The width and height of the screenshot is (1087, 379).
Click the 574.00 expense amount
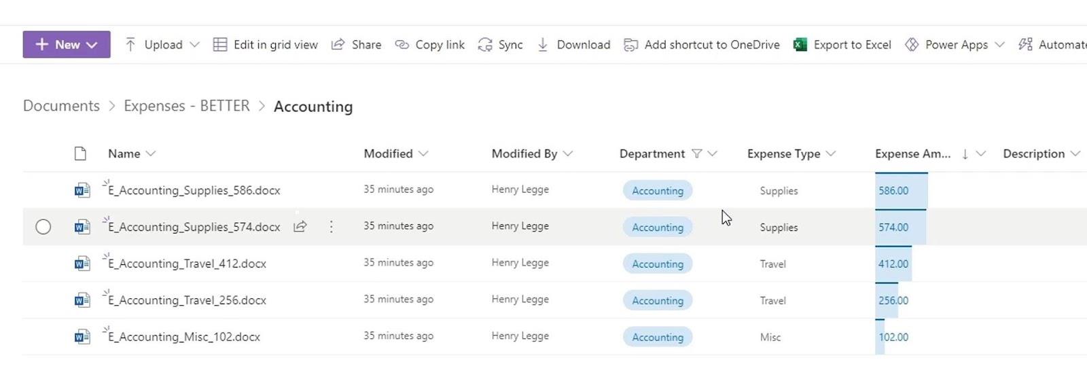pos(893,228)
